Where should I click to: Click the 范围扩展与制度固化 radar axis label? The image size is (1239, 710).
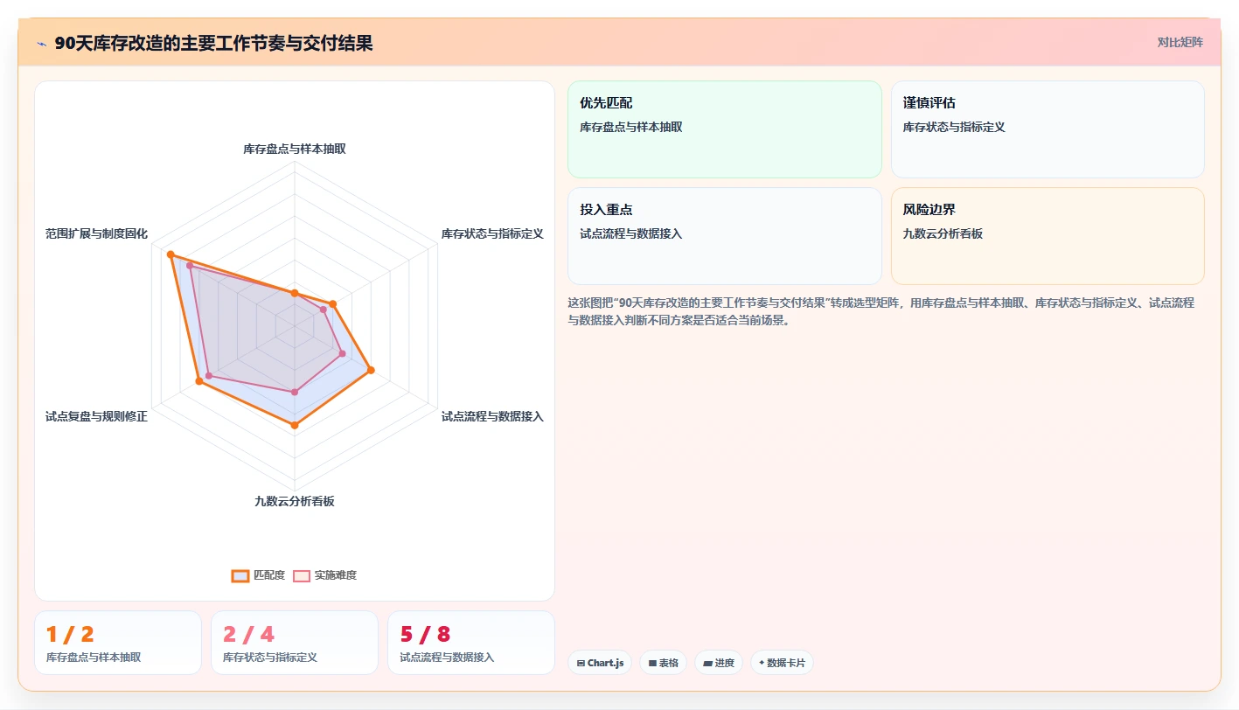click(x=97, y=233)
